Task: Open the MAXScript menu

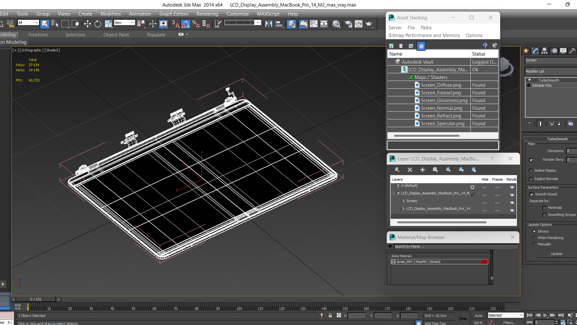Action: pyautogui.click(x=268, y=14)
